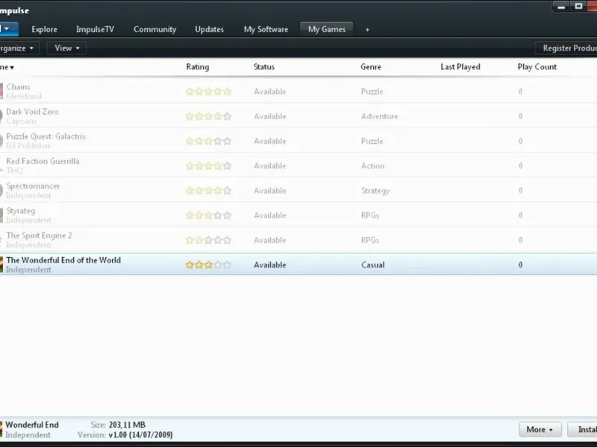Click star rating for Spectromancer
Image resolution: width=597 pixels, height=447 pixels.
coord(208,191)
